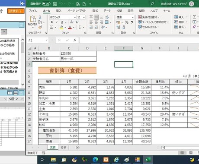Click the increase indent icon
This screenshot has width=199, height=164.
point(96,27)
